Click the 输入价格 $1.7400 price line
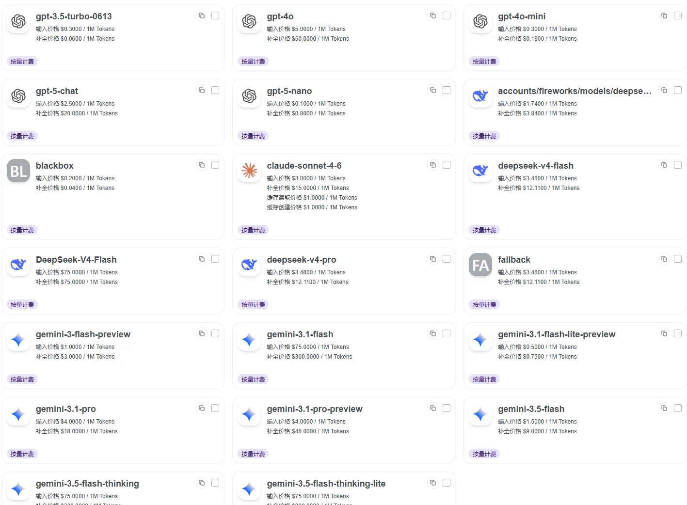 [537, 104]
